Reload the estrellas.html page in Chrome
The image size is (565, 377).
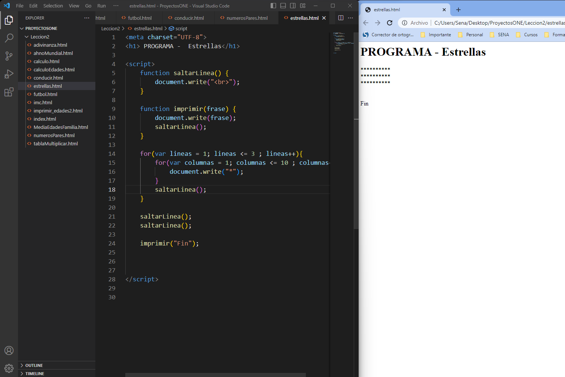tap(390, 23)
